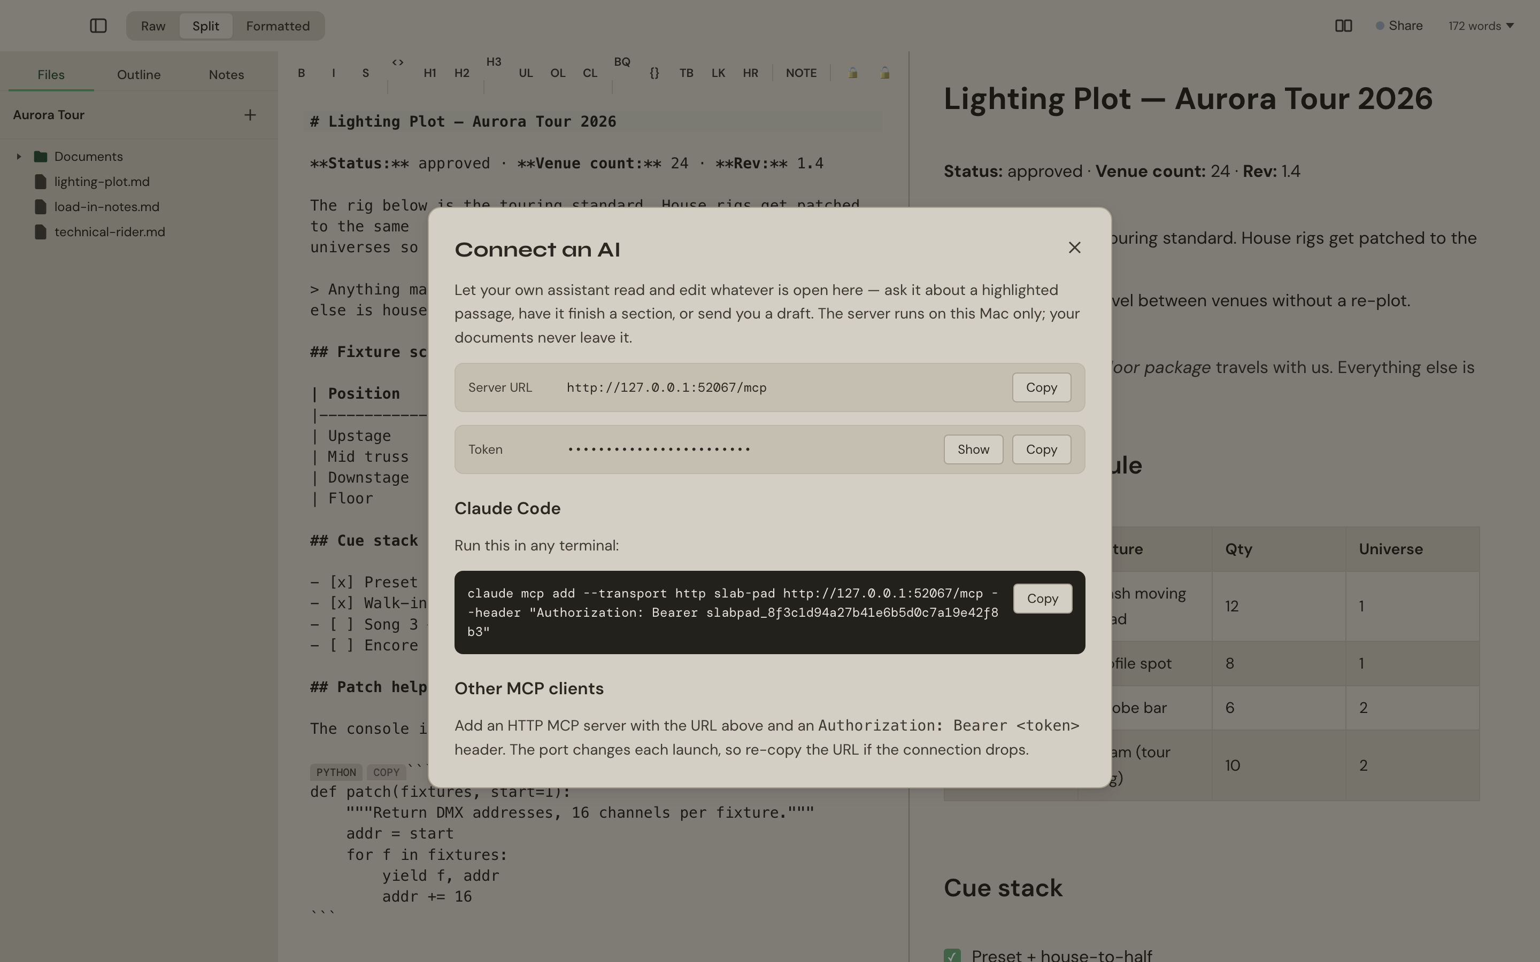Click the server URL value http://127.0.0.1:52067/mcp

[x=666, y=387]
